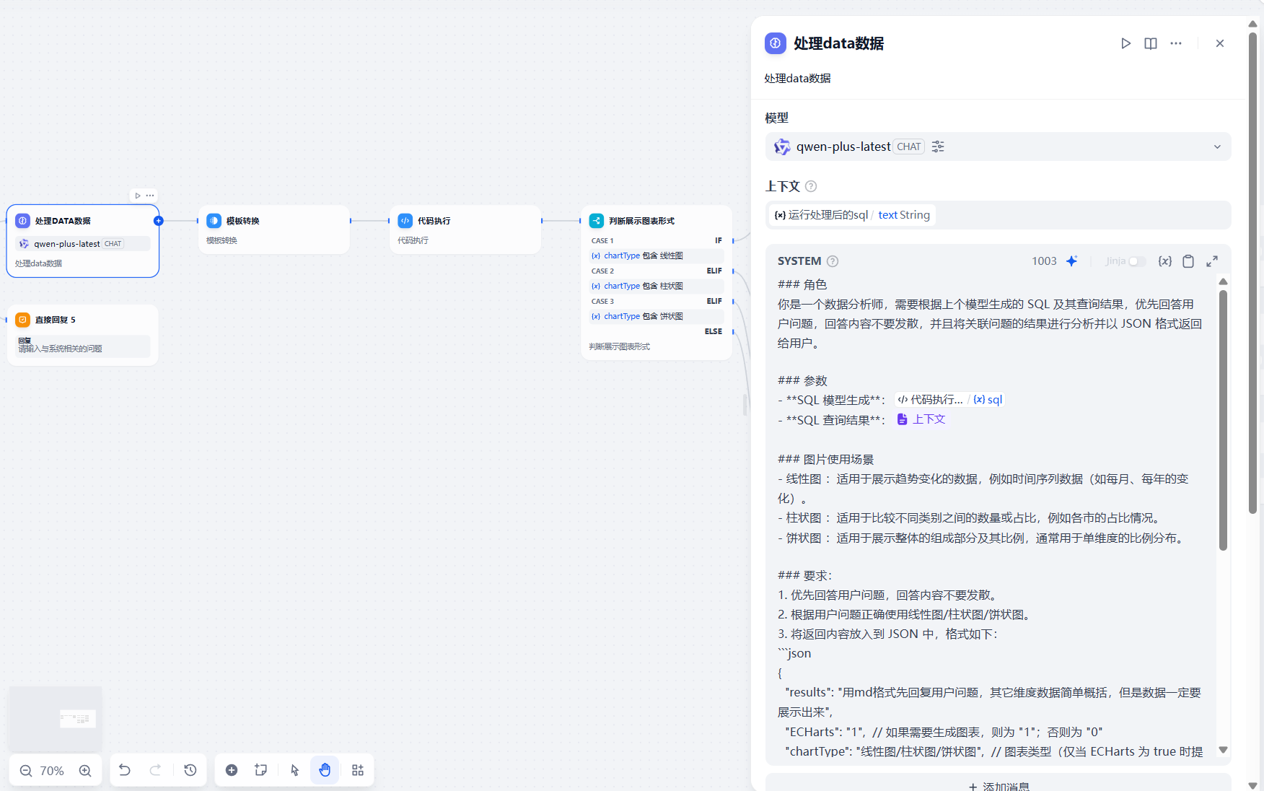
Task: Zoom in the canvas with plus magnifier
Action: [x=85, y=771]
